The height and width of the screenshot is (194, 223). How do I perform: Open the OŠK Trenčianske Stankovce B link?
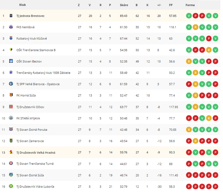click(36, 50)
